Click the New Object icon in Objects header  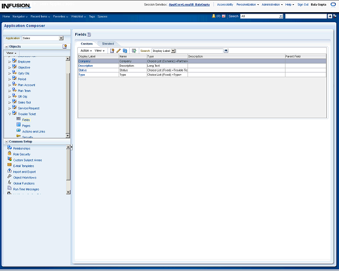tap(65, 47)
